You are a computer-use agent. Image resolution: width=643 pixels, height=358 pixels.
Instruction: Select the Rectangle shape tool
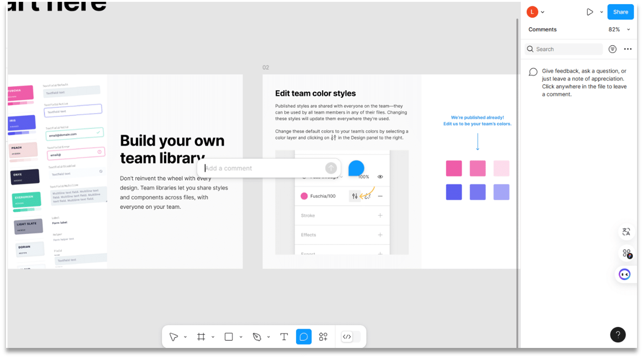229,337
